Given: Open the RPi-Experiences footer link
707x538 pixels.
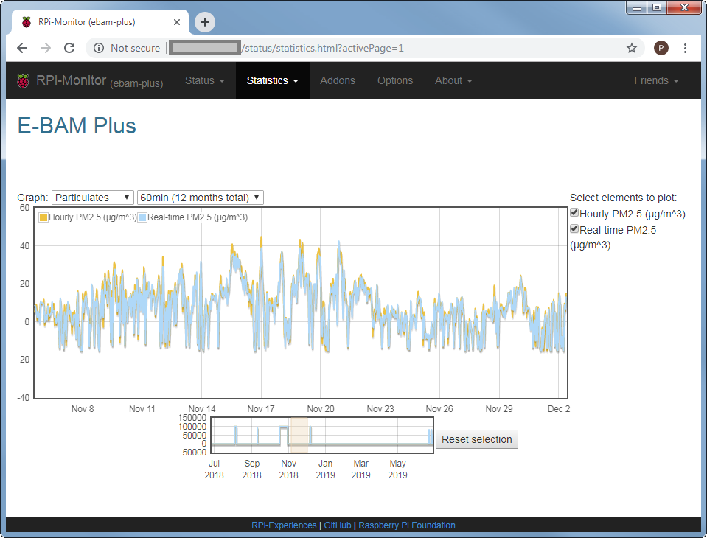Looking at the screenshot, I should (x=284, y=525).
